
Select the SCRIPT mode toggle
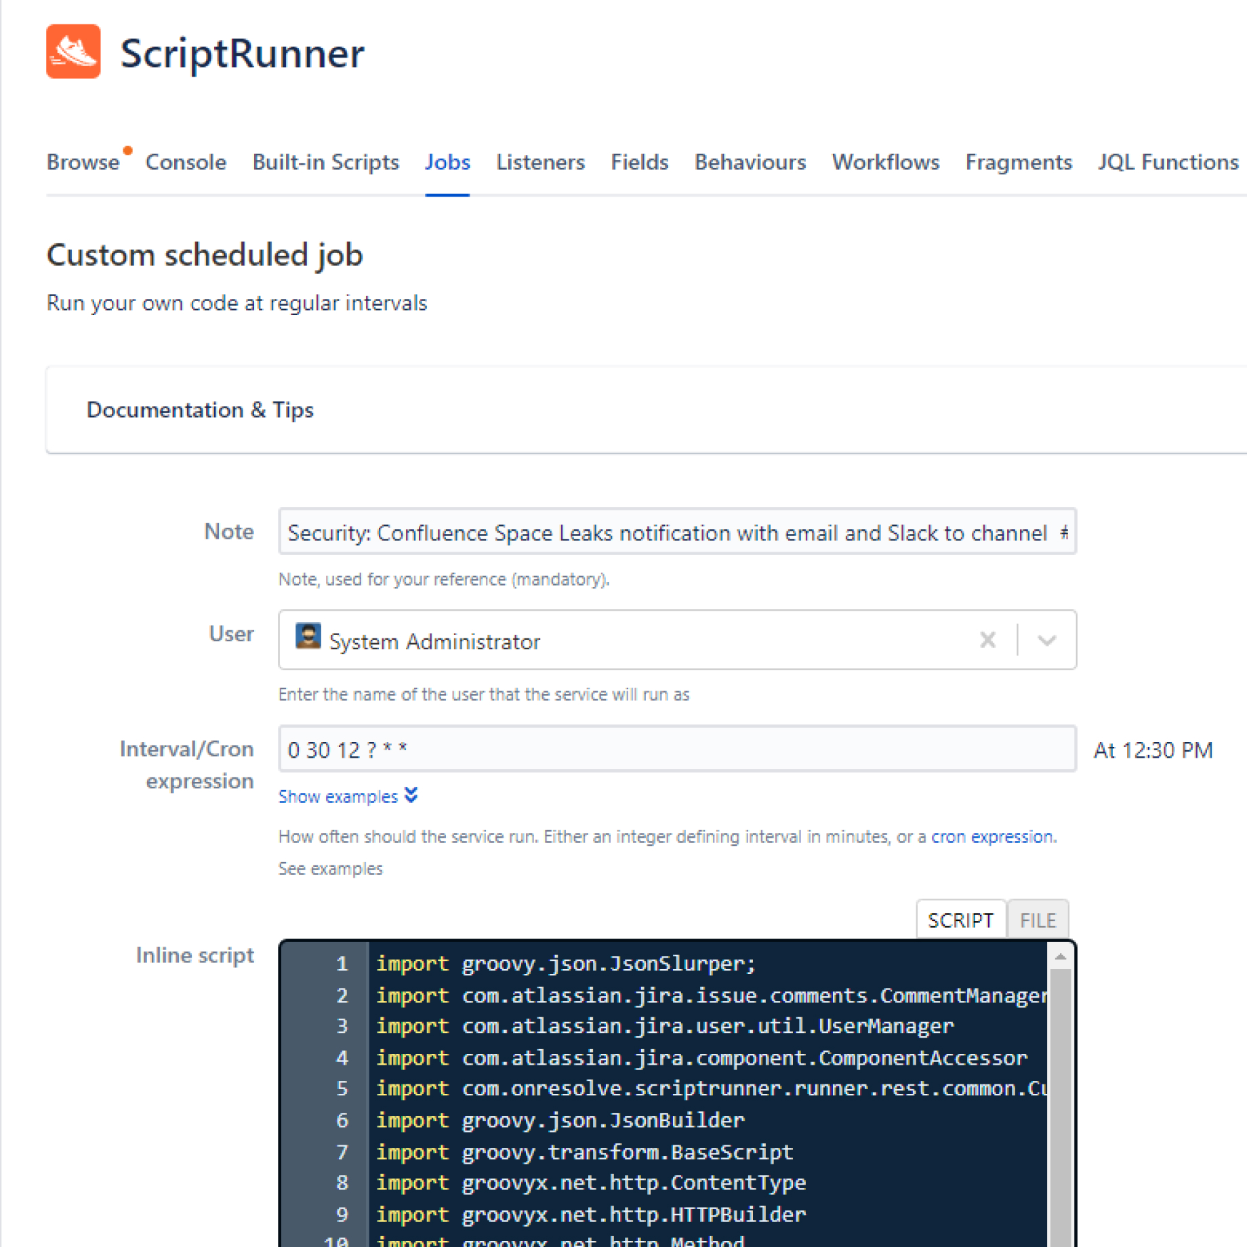(960, 920)
